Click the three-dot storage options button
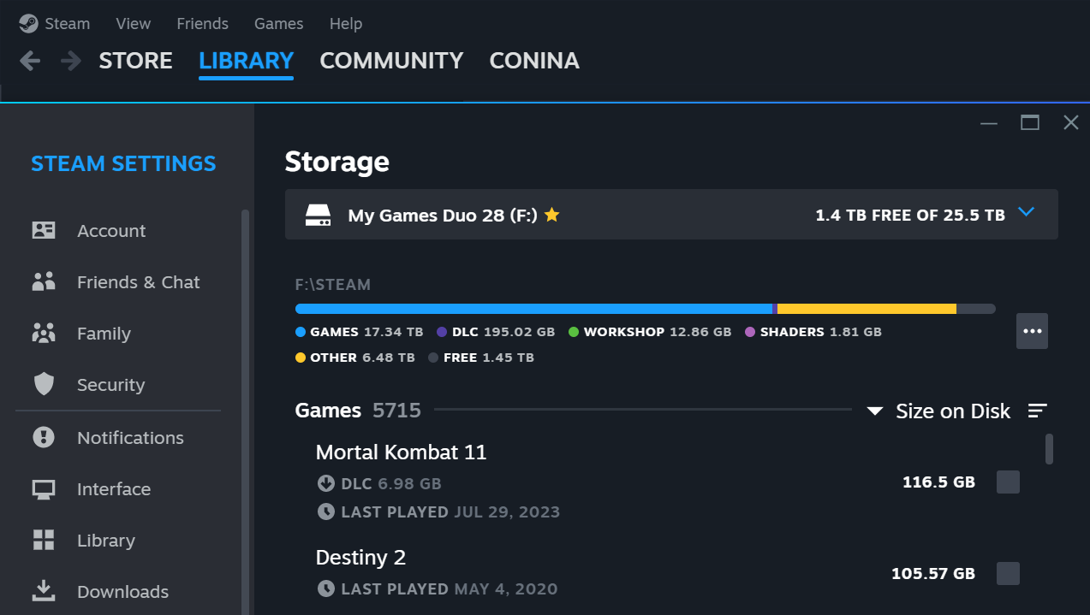1090x615 pixels. (1032, 331)
